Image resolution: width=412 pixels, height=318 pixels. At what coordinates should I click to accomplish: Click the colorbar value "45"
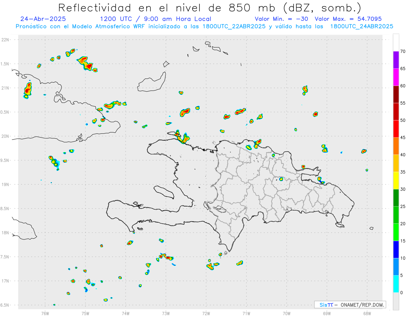pyautogui.click(x=403, y=138)
